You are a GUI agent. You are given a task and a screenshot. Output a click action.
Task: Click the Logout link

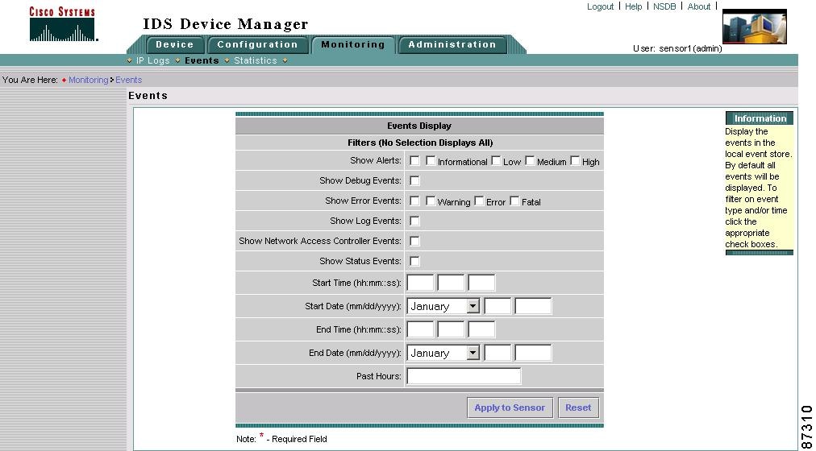click(600, 6)
